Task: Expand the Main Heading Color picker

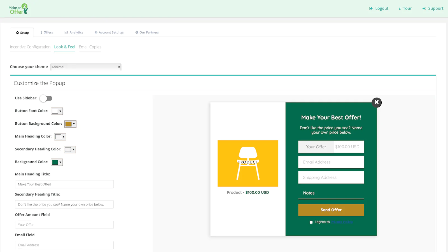Action: [60, 137]
